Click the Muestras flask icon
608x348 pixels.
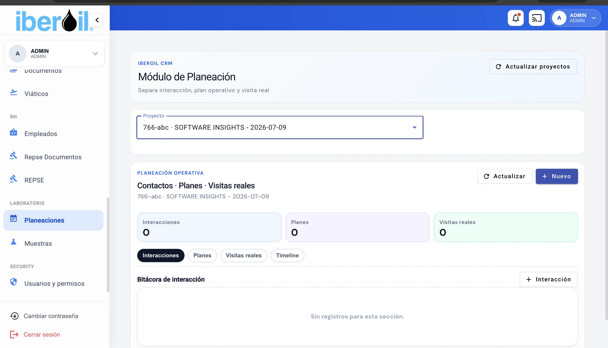click(x=14, y=242)
